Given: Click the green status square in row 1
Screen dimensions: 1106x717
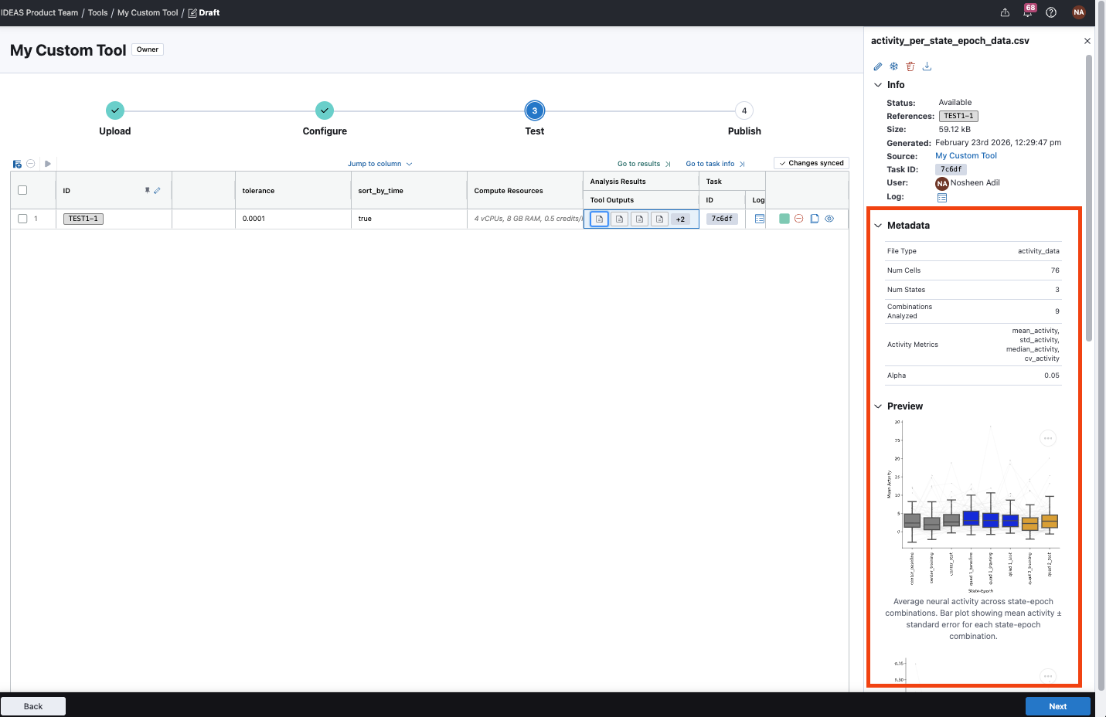Looking at the screenshot, I should (x=784, y=219).
